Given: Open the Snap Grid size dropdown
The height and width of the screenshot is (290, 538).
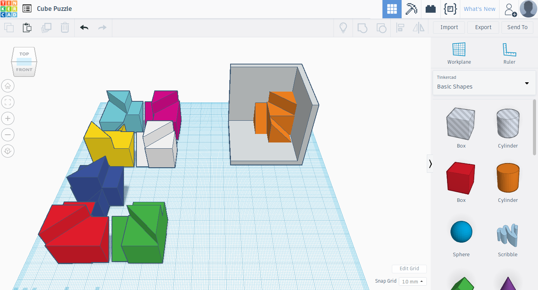Looking at the screenshot, I should (412, 281).
